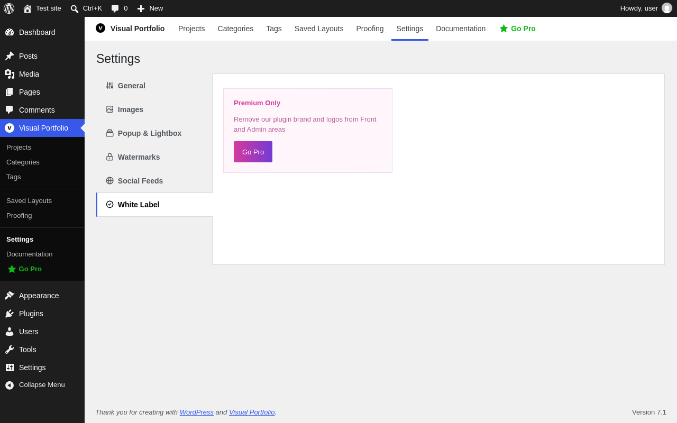Image resolution: width=677 pixels, height=423 pixels.
Task: Click the Plugins plug icon
Action: pos(10,314)
